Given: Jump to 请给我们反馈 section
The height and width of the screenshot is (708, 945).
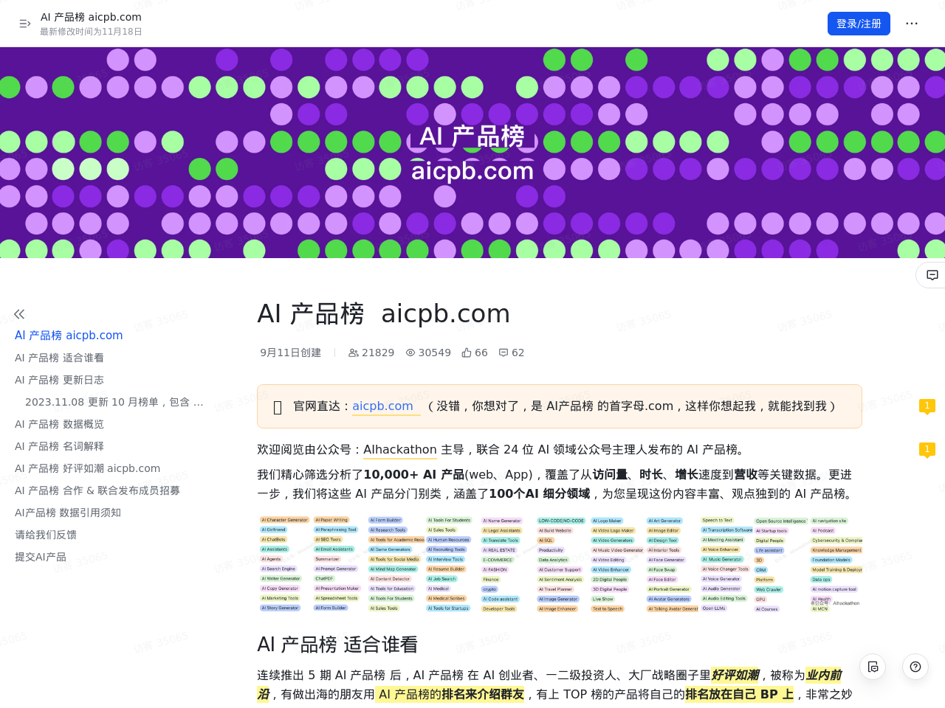Looking at the screenshot, I should pyautogui.click(x=46, y=535).
